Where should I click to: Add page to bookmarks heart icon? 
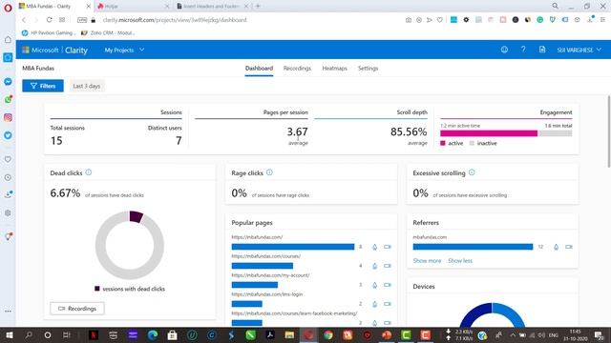coord(439,20)
